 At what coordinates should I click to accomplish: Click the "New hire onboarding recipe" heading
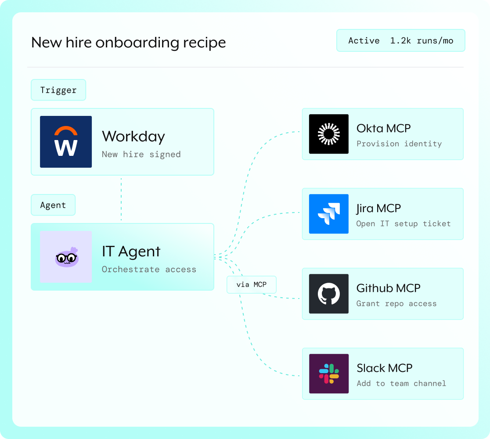click(x=129, y=43)
